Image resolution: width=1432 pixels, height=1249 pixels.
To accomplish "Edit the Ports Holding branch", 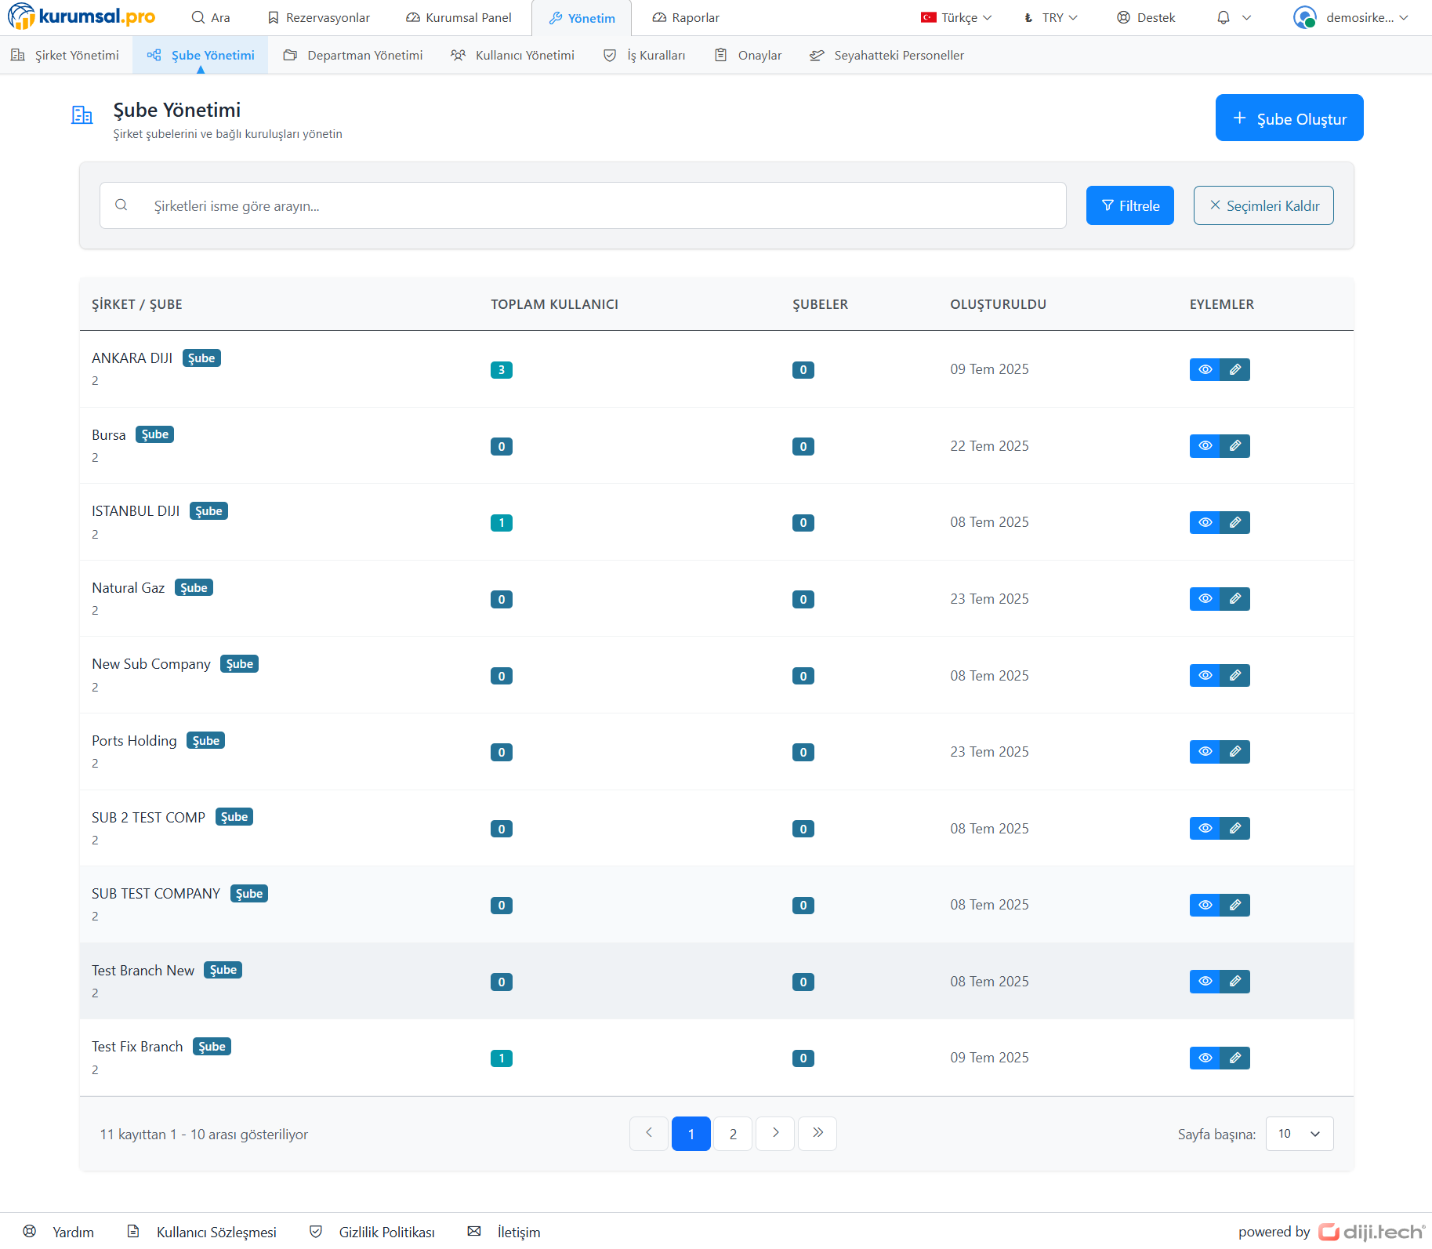I will (x=1235, y=752).
